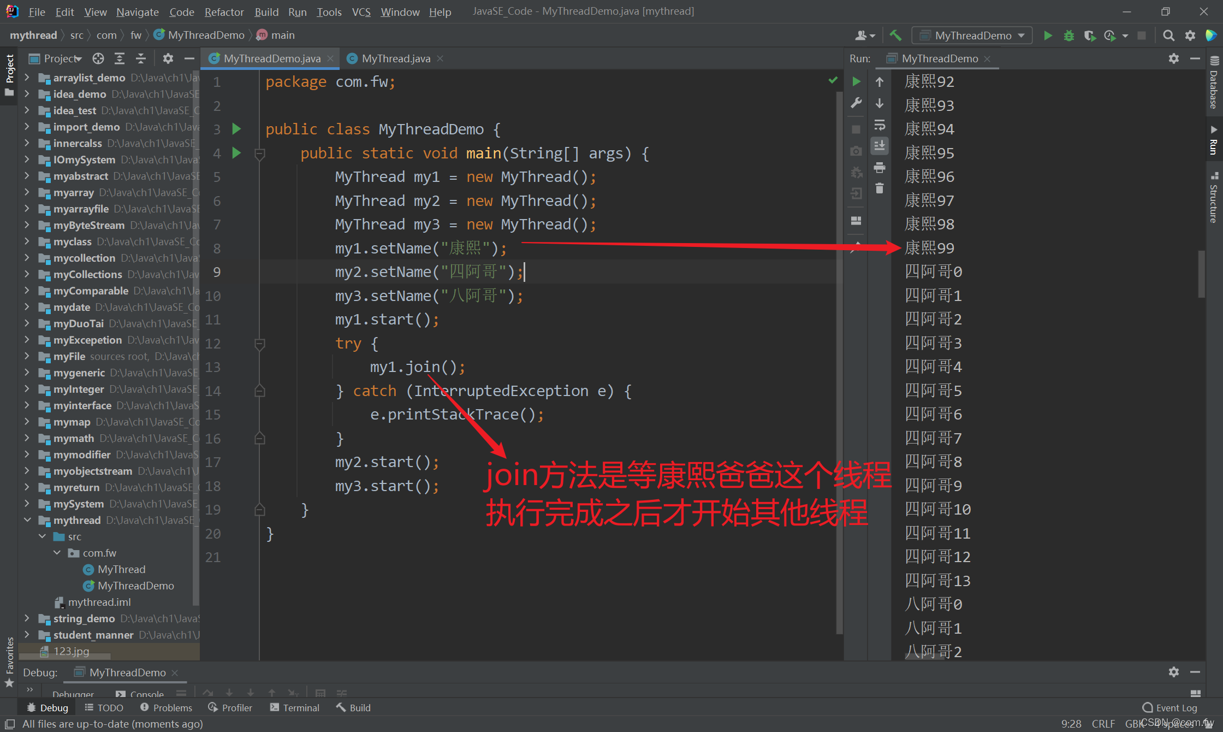Open Search Everywhere magnifier icon

(x=1168, y=36)
